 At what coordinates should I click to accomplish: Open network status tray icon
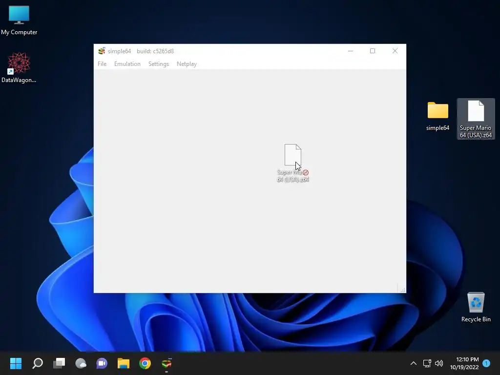coord(427,363)
